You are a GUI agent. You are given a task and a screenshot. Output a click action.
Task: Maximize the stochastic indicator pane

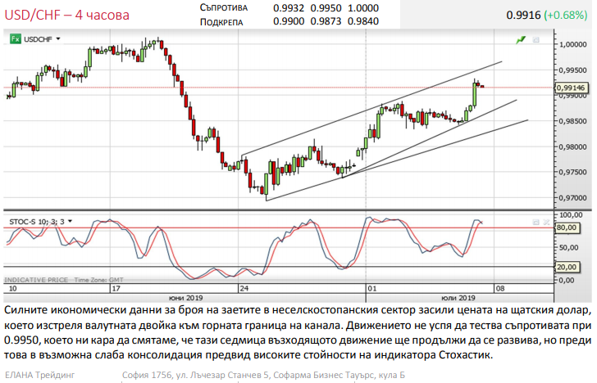535,223
